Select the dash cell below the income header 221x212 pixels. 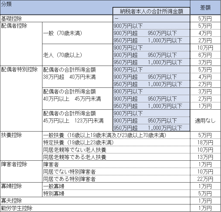click(151, 18)
